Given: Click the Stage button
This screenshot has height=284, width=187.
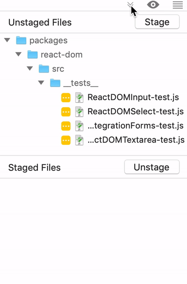Looking at the screenshot, I should point(157,22).
